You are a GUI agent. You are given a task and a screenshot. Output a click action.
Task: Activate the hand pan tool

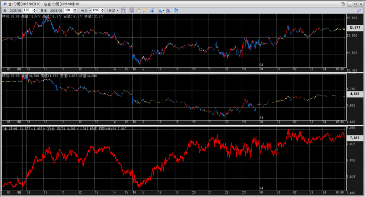click(x=138, y=10)
